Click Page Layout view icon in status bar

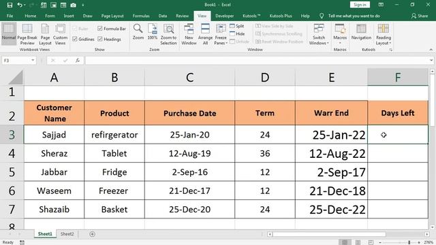358,242
